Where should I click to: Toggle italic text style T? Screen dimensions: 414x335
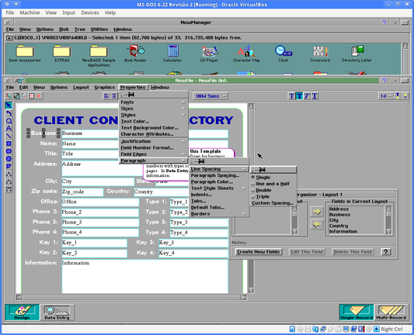click(x=307, y=96)
